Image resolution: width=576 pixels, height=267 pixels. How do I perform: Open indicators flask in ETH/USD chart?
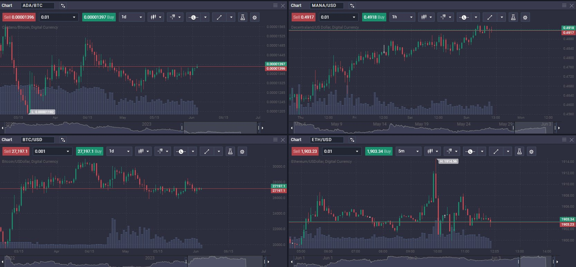click(519, 151)
